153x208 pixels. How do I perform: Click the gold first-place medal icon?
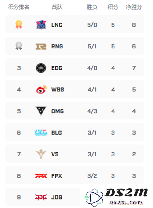(x=19, y=25)
